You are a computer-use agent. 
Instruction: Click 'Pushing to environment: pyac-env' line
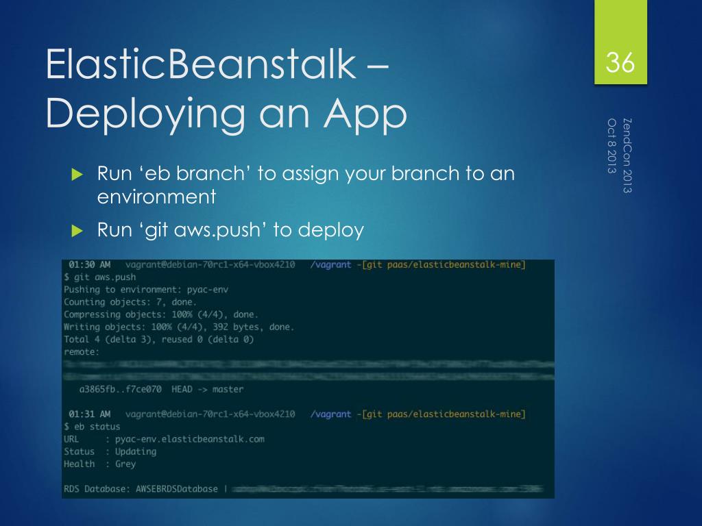point(146,290)
